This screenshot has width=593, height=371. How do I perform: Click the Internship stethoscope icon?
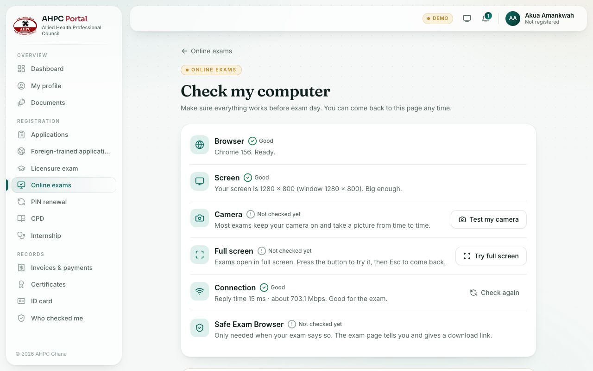coord(21,236)
